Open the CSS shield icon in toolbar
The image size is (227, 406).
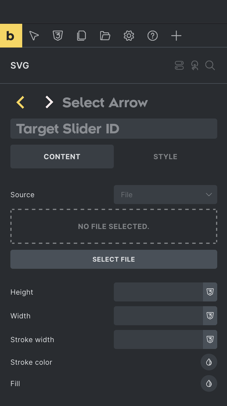[x=57, y=35]
